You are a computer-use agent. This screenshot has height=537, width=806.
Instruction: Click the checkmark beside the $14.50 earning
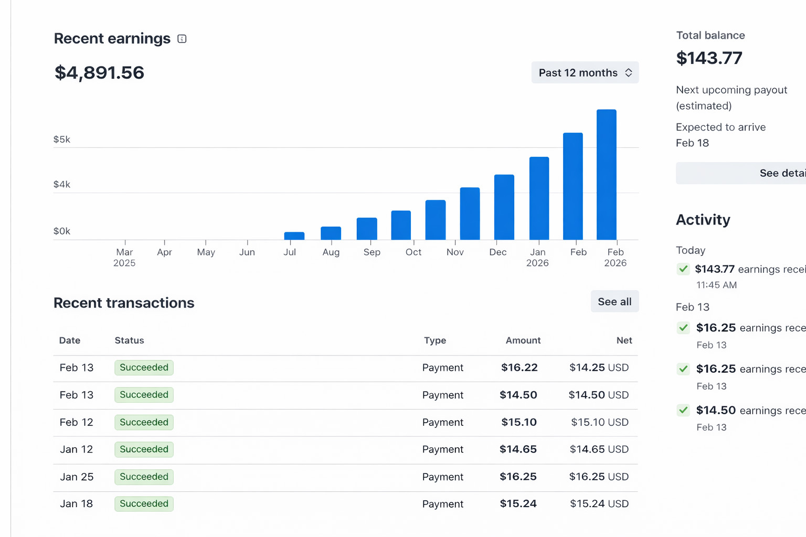tap(683, 410)
